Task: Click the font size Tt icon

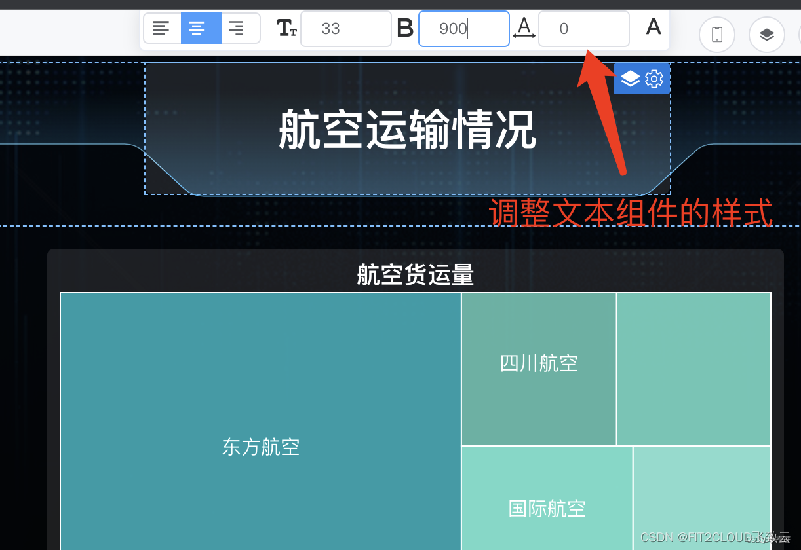Action: click(286, 28)
